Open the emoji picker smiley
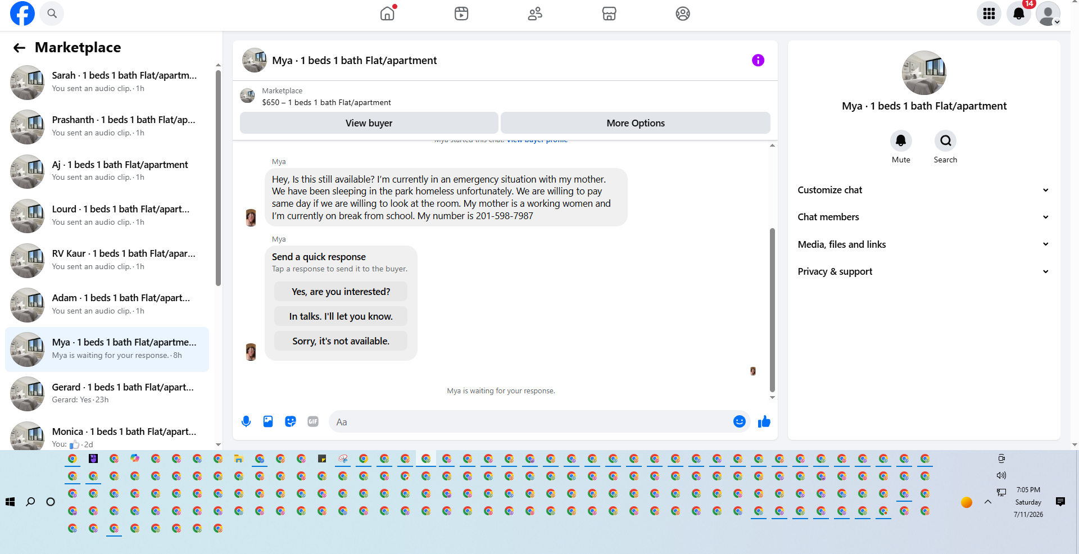 click(740, 421)
